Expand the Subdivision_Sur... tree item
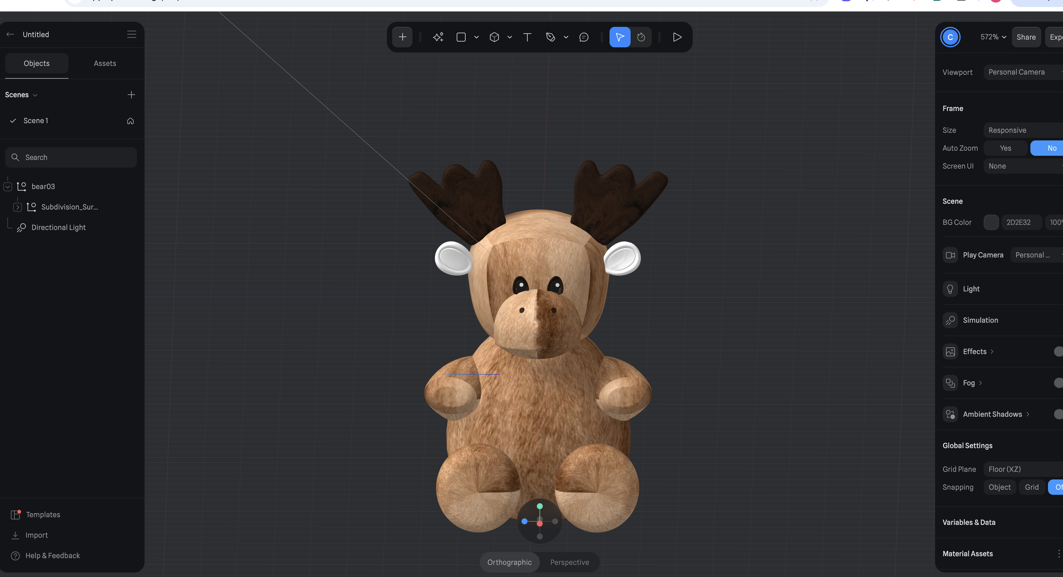Viewport: 1063px width, 577px height. (x=17, y=207)
